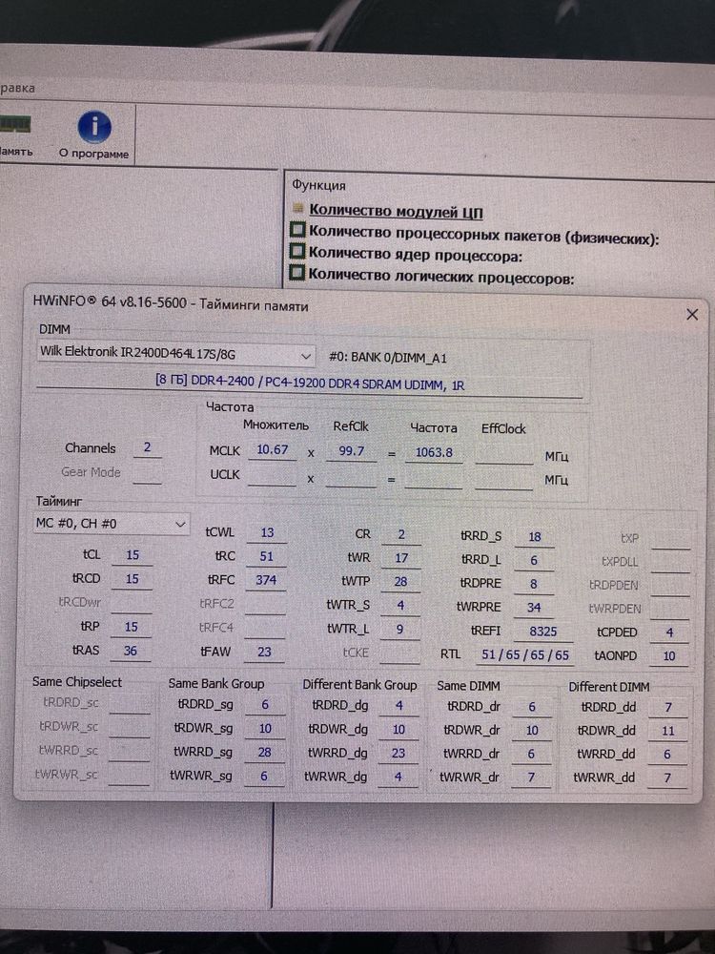Click the tWRWR_dg value 4

(x=398, y=777)
